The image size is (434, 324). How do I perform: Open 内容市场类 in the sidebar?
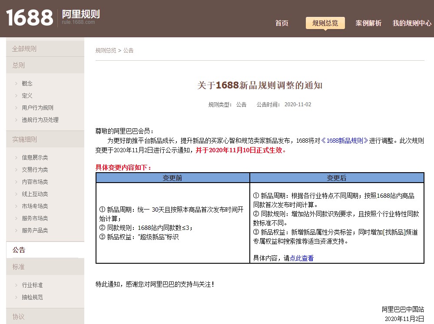click(35, 182)
